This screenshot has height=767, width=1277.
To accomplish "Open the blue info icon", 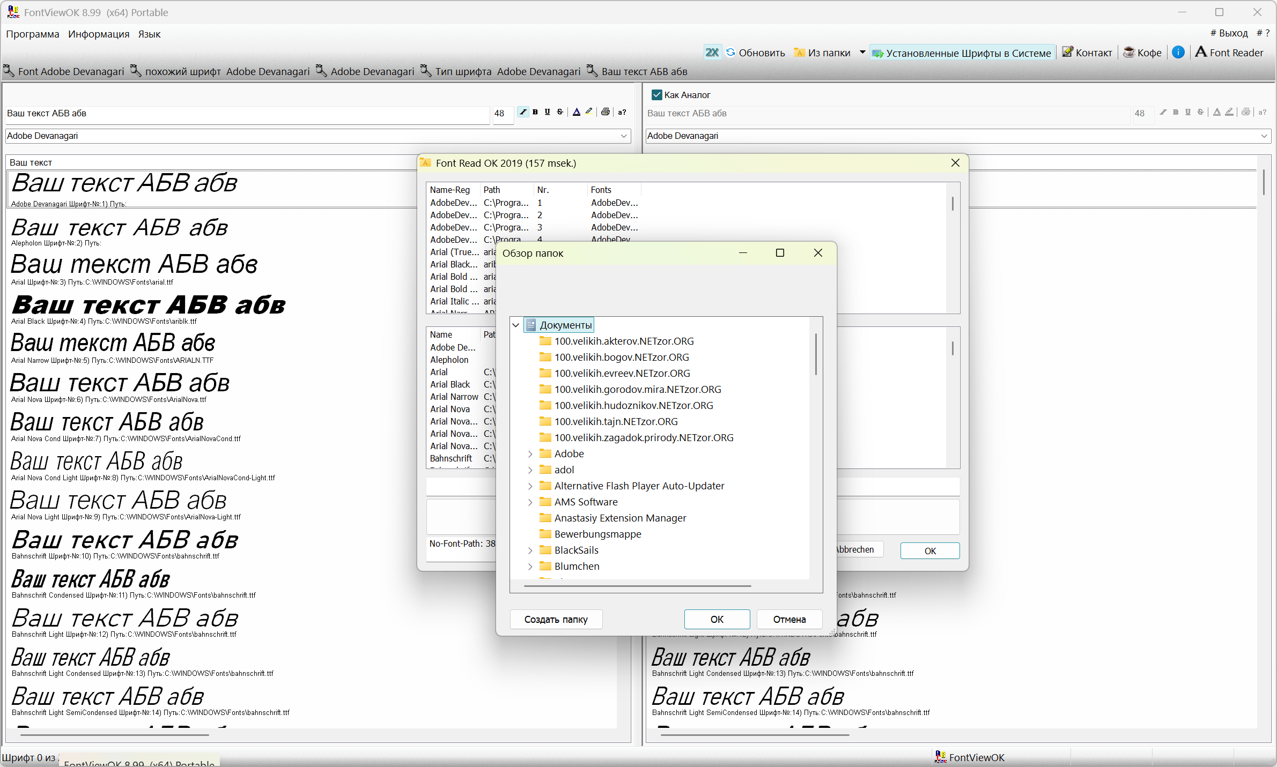I will [x=1178, y=52].
